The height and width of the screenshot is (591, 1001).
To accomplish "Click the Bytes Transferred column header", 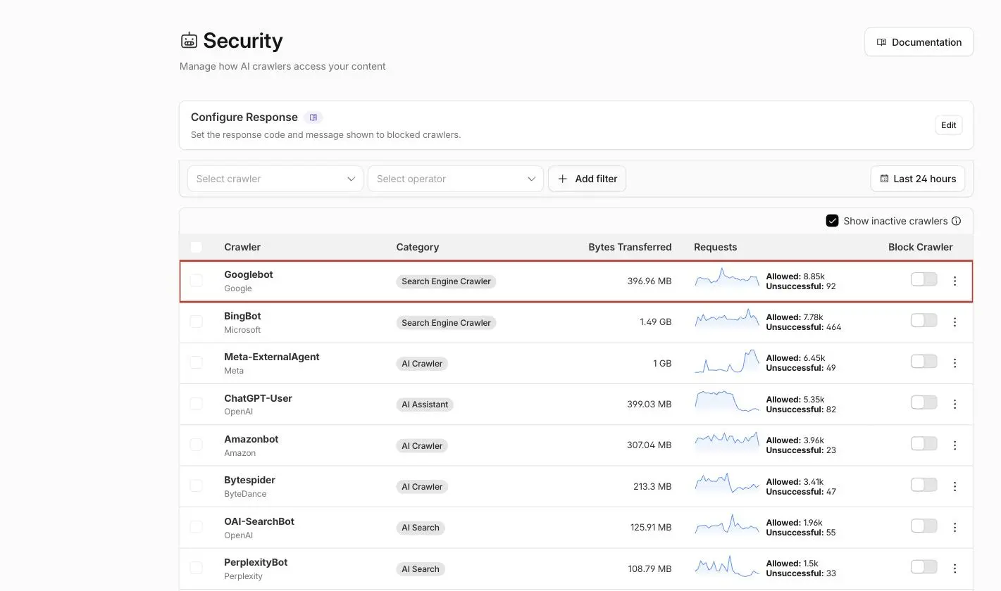I will [630, 247].
